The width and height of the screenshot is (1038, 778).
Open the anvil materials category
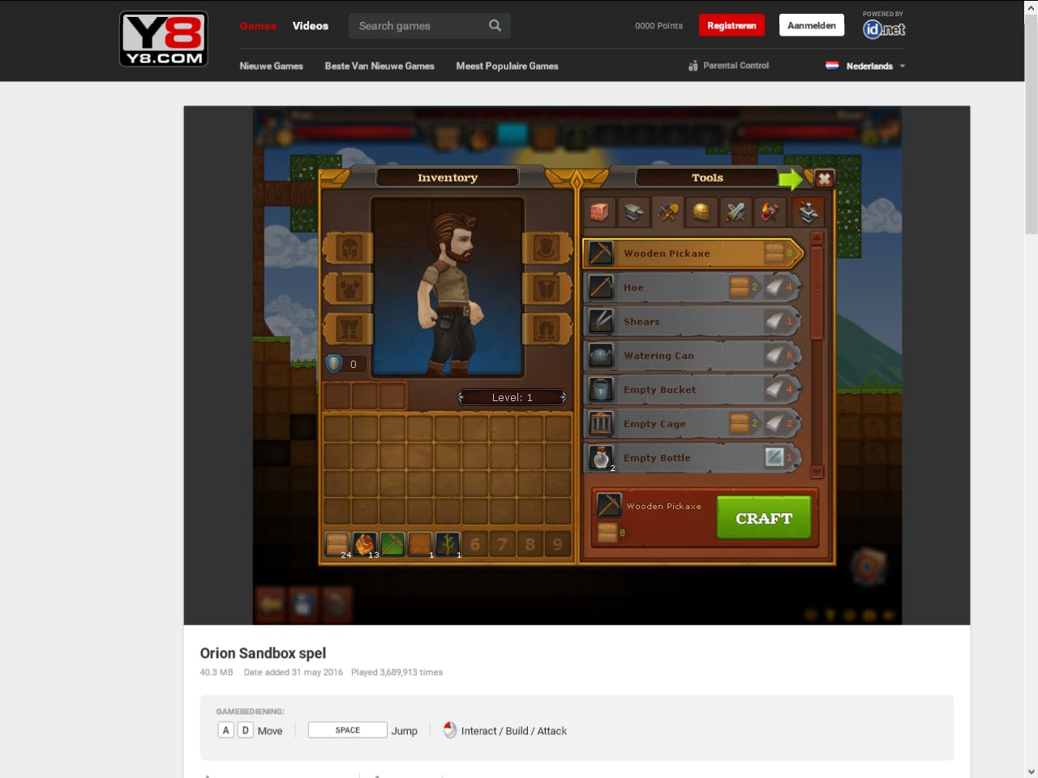(x=633, y=212)
